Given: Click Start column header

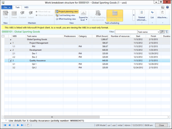Looking at the screenshot, I should click(x=138, y=36).
